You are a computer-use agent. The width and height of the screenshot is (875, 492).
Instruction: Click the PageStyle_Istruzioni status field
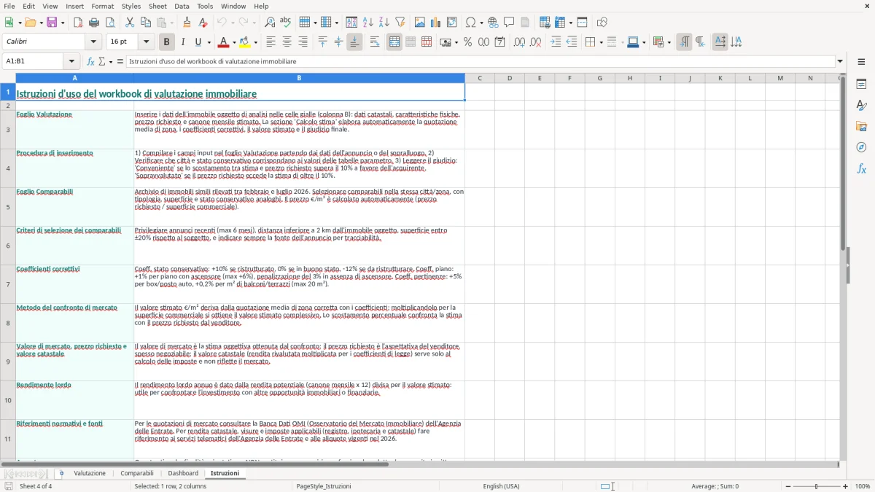pyautogui.click(x=324, y=486)
